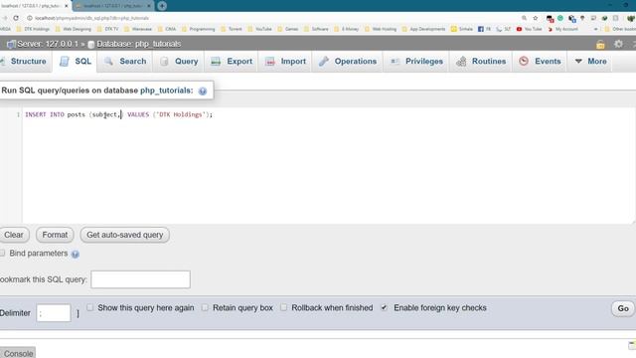Open a new browser tab
Image resolution: width=636 pixels, height=358 pixels.
162,6
